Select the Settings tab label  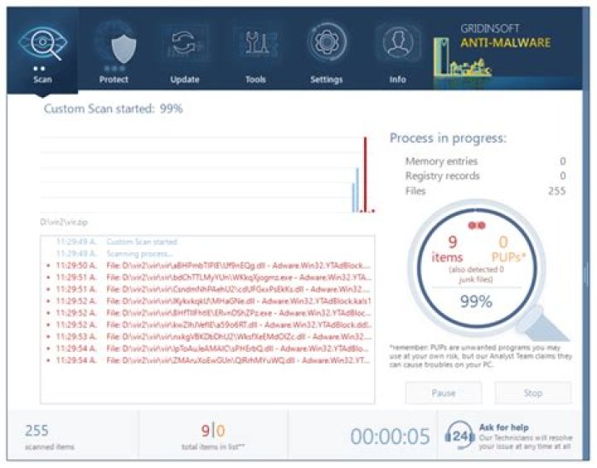pos(327,80)
